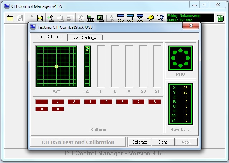Click the grayed Apply button

pyautogui.click(x=186, y=142)
